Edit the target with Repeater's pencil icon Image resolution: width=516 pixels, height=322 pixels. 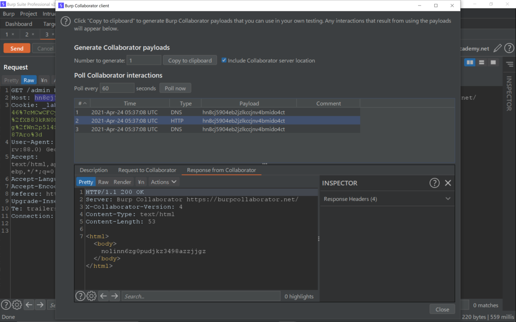coord(498,48)
